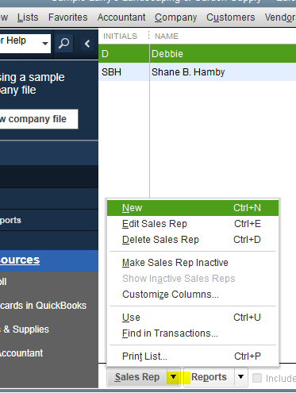Click the Reports button

[x=209, y=377]
